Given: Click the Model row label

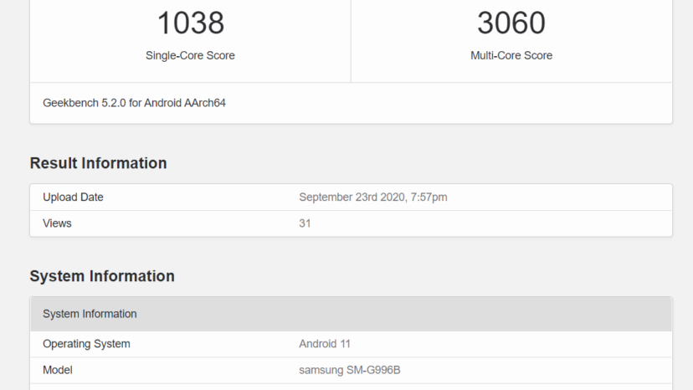Looking at the screenshot, I should click(58, 370).
